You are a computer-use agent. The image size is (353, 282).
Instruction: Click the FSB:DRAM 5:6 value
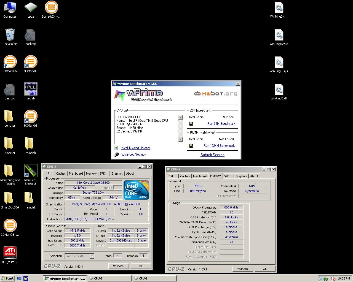coord(231,212)
